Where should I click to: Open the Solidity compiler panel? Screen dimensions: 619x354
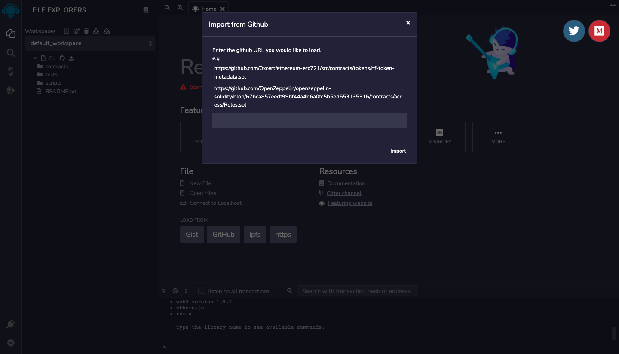10,71
